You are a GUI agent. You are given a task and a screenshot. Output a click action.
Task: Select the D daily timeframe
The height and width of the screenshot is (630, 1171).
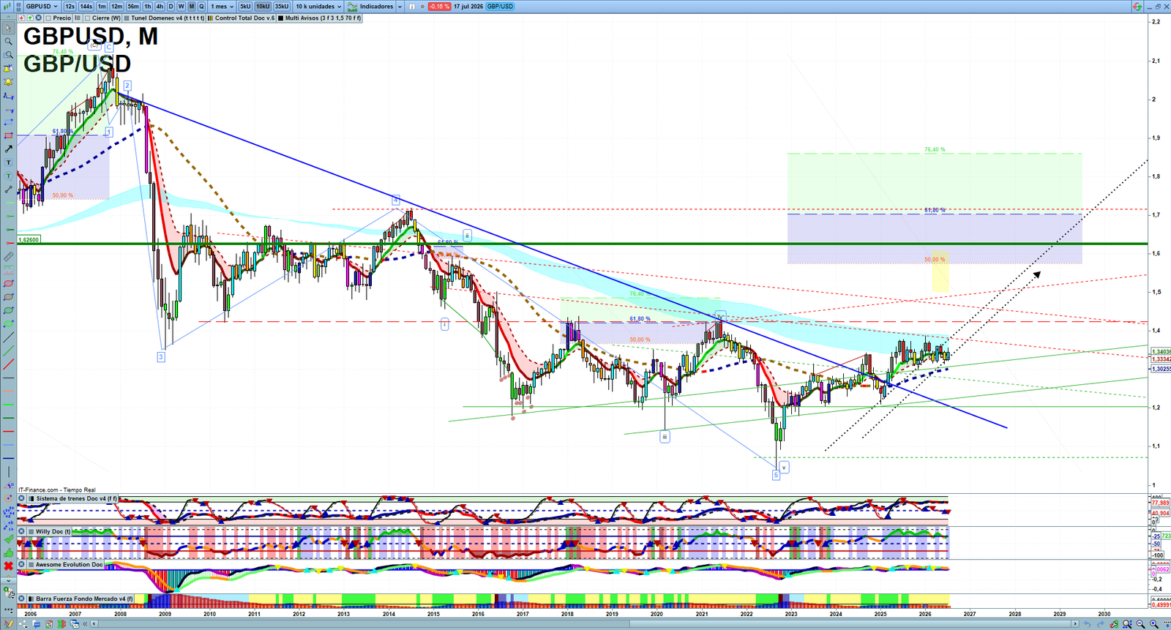click(171, 6)
